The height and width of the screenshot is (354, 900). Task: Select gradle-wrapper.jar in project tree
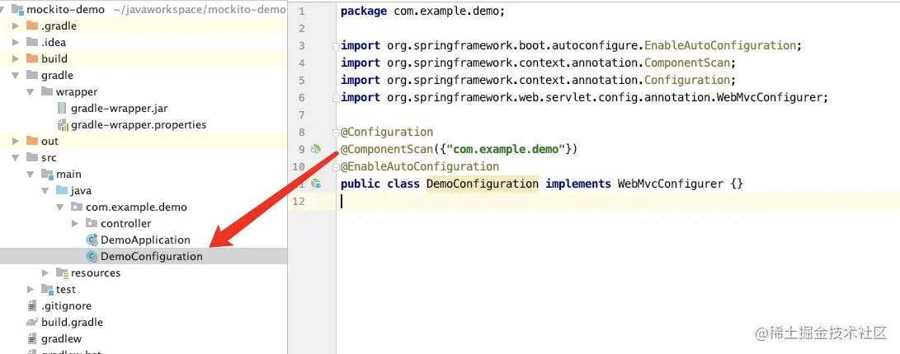(x=120, y=109)
